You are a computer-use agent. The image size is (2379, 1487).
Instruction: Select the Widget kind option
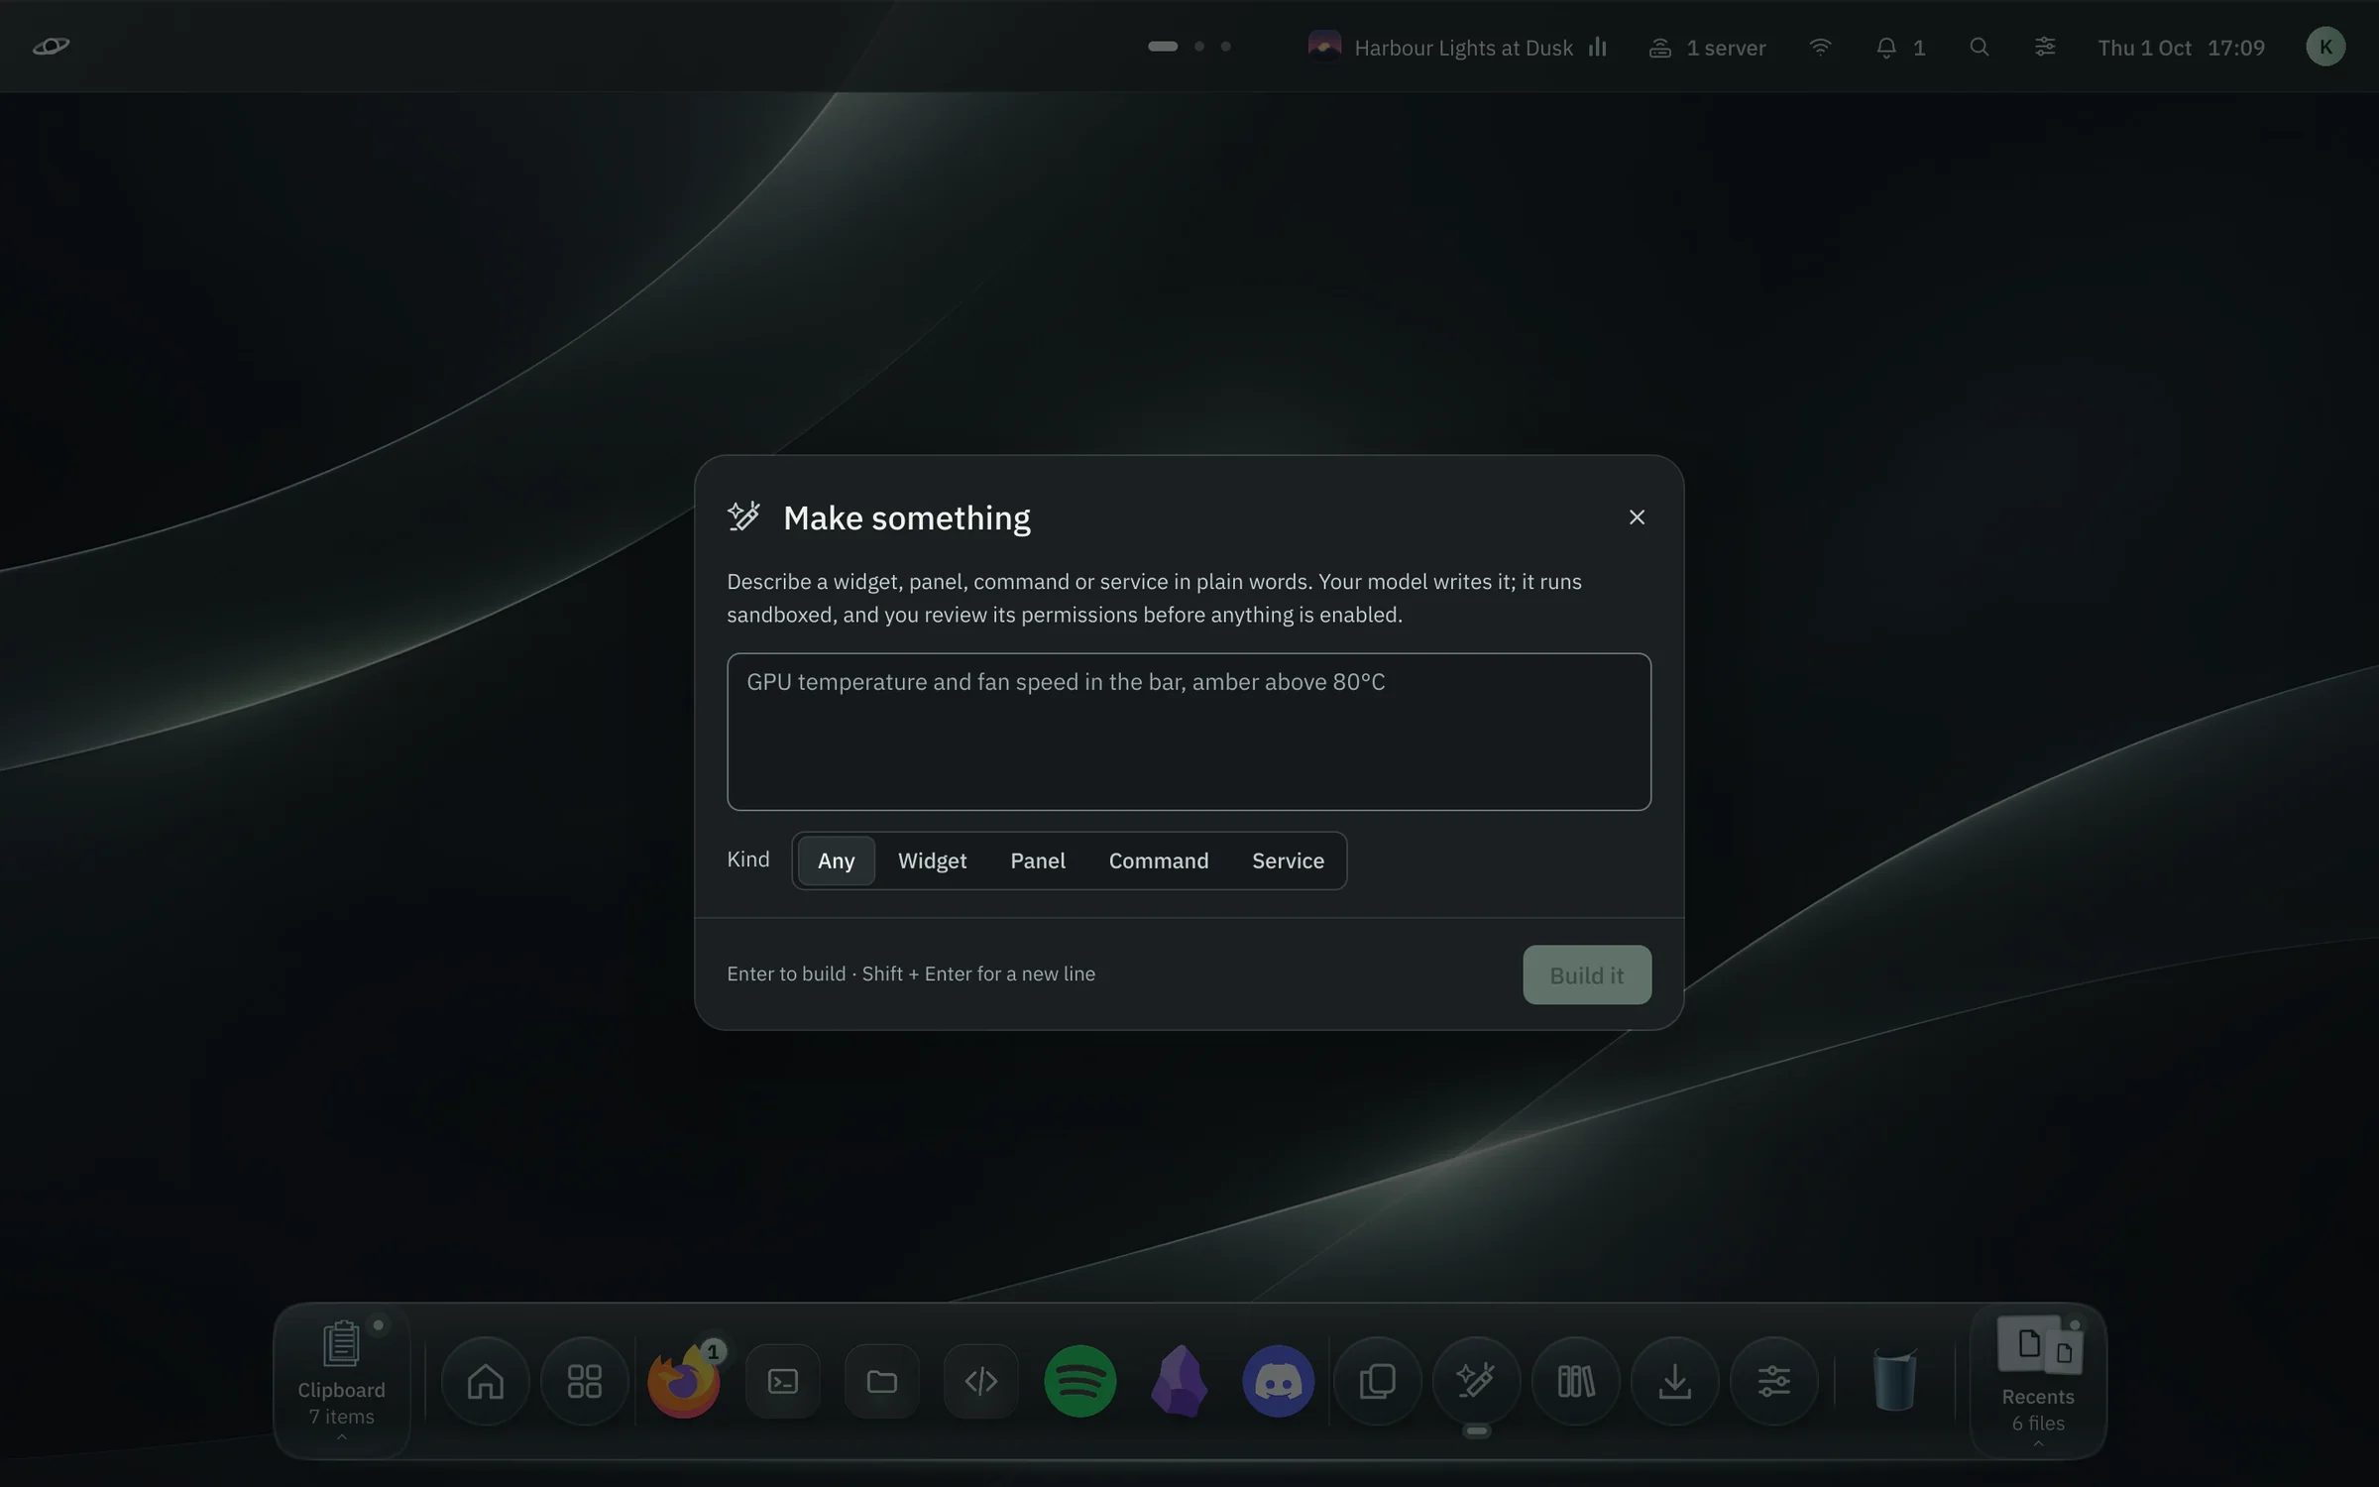[932, 860]
